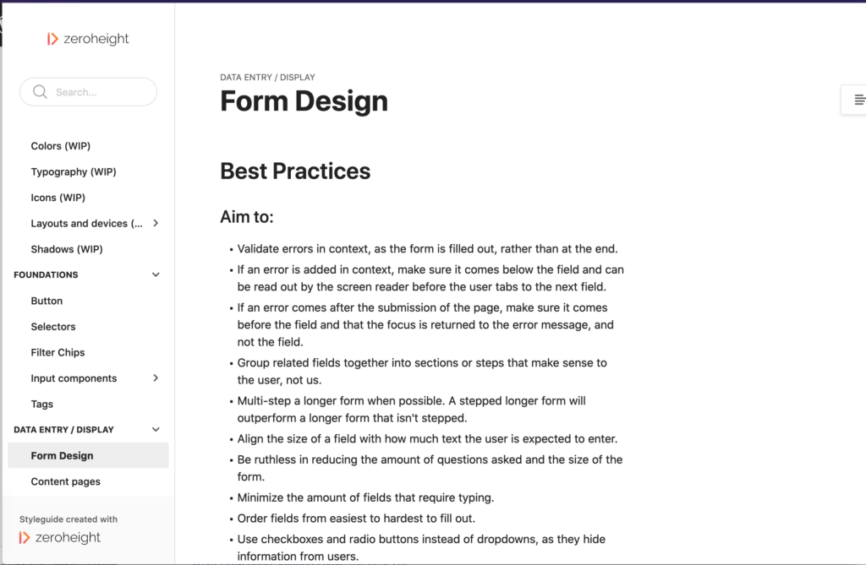Expand the Layouts and devices submenu
The image size is (866, 565).
point(156,223)
